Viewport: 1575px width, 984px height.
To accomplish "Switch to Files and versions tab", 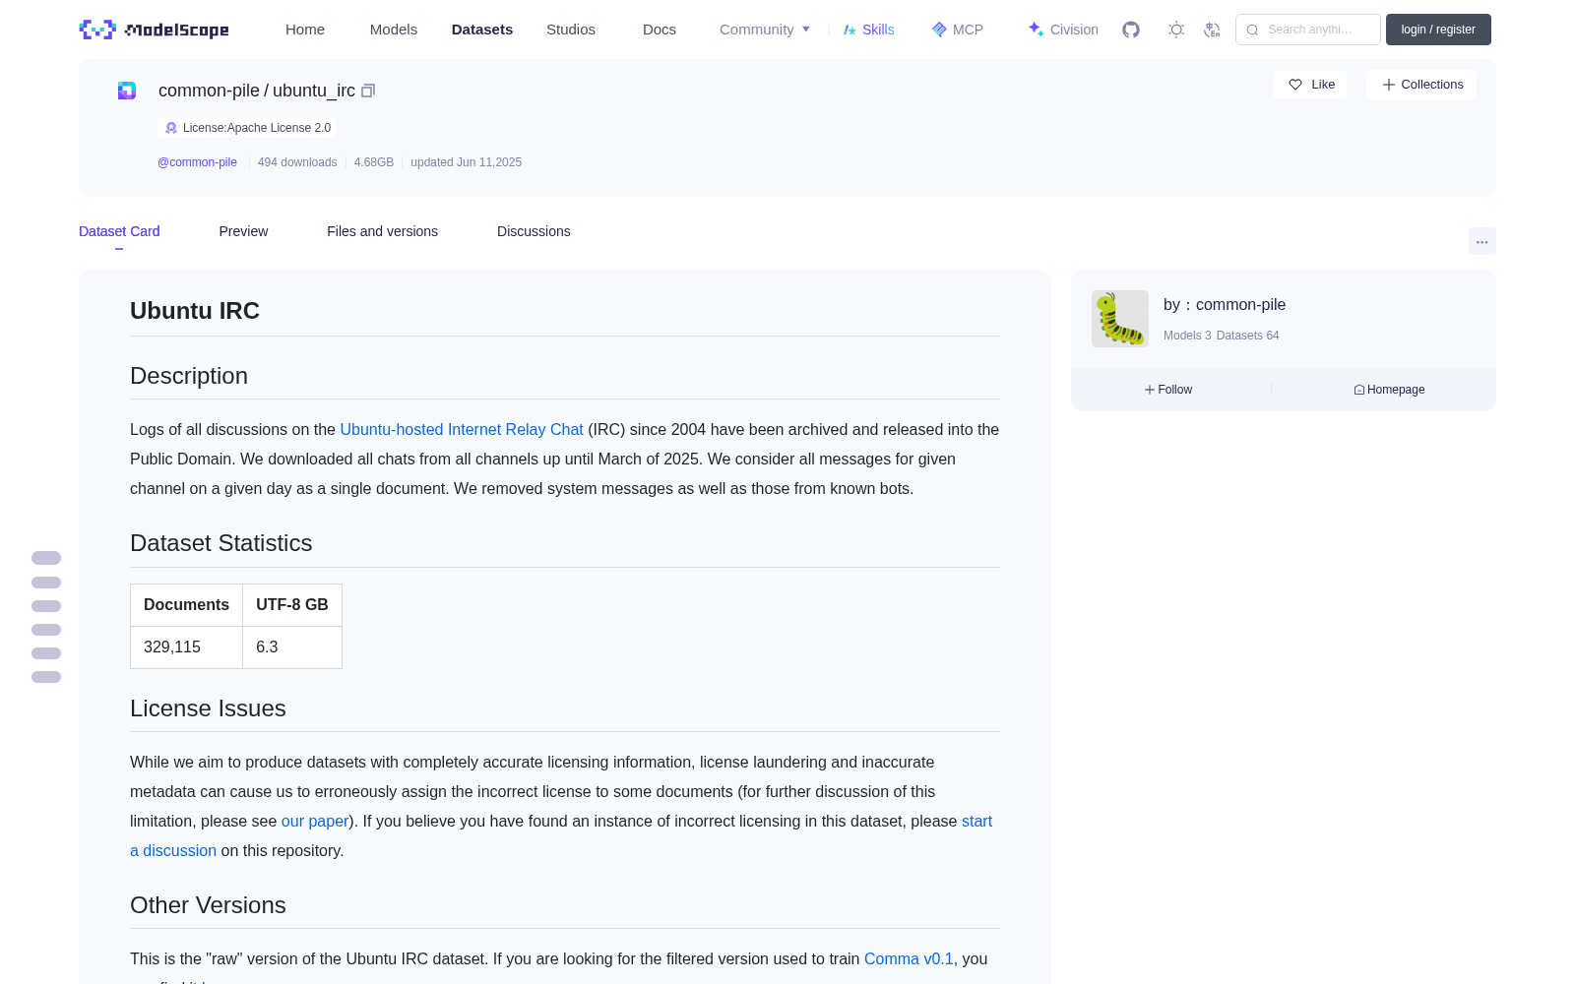I will 382,231.
